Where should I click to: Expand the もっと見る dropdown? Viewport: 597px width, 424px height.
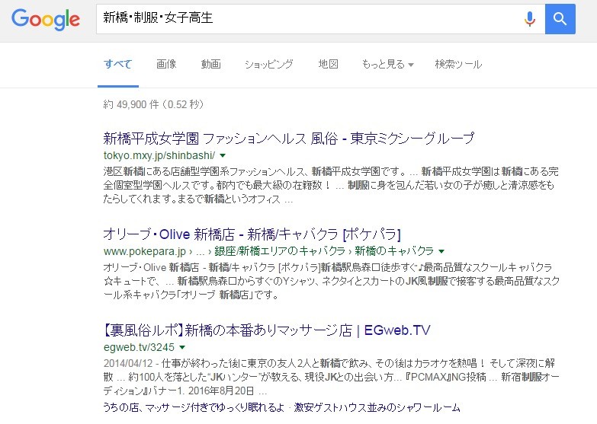tap(387, 64)
